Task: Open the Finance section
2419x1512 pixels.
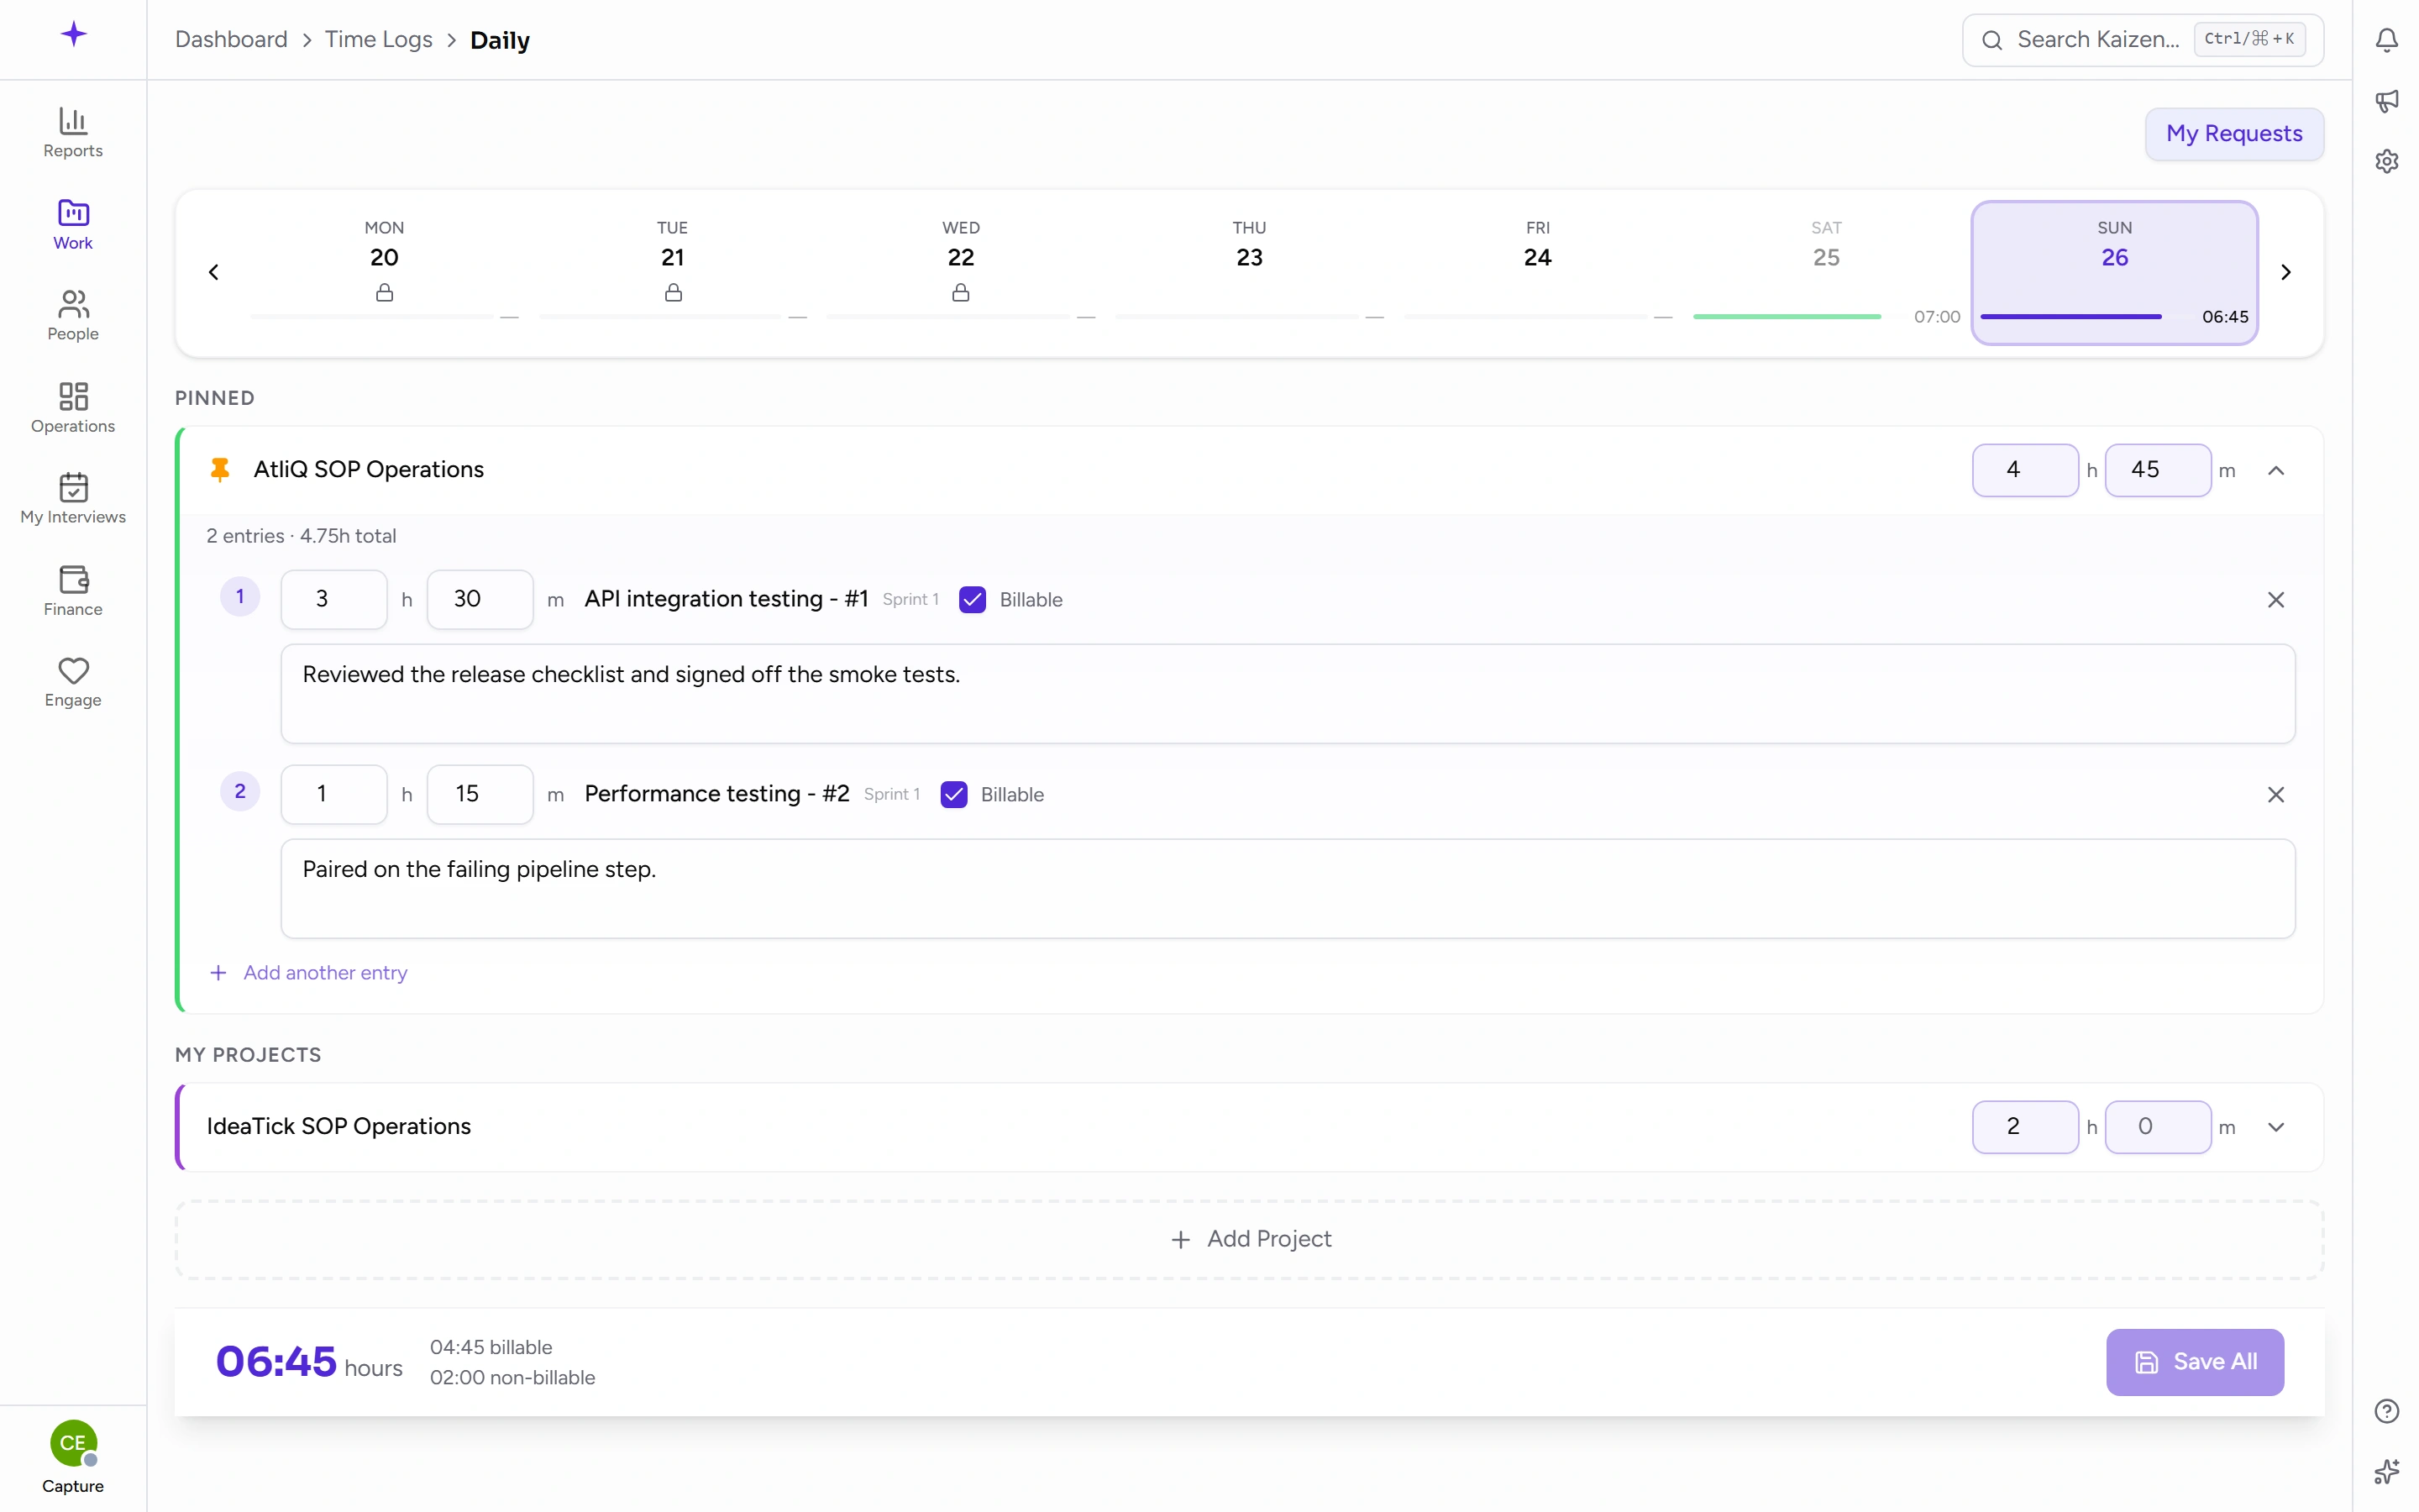Action: (73, 591)
